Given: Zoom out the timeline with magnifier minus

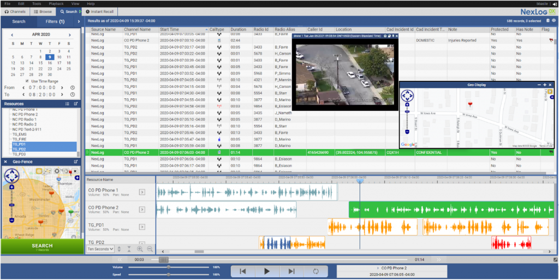Looking at the screenshot, I should tap(150, 249).
